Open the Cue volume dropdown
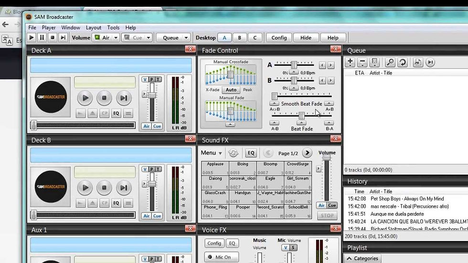 [x=149, y=38]
